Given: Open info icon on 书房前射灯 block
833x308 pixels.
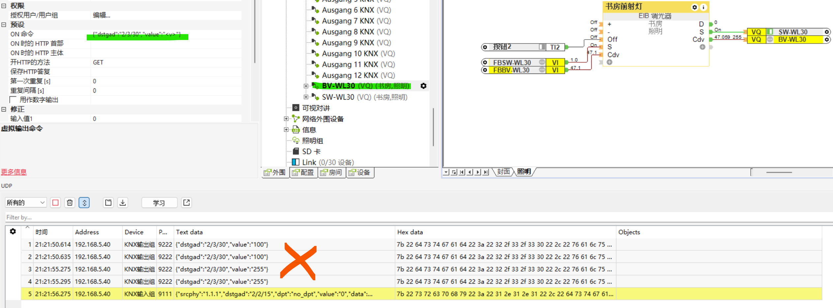Looking at the screenshot, I should [703, 7].
